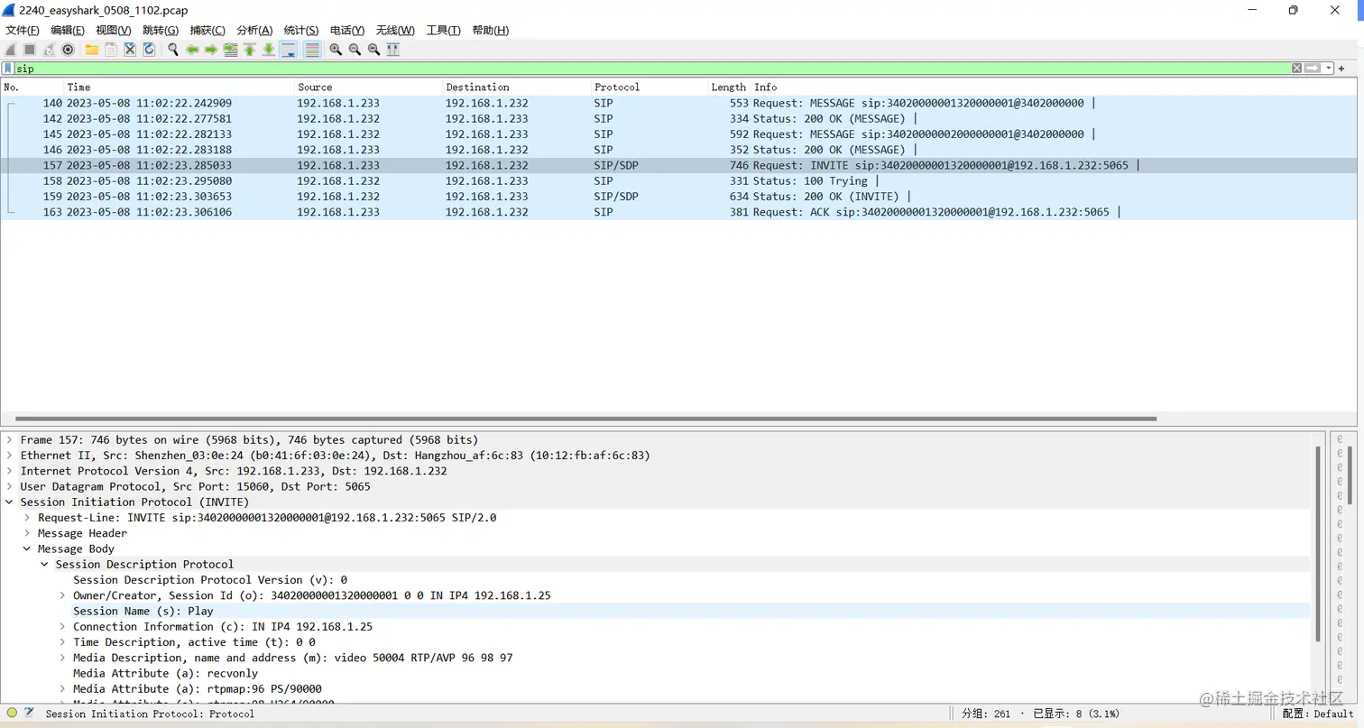1364x728 pixels.
Task: Reset packet text to normal size
Action: tap(373, 50)
